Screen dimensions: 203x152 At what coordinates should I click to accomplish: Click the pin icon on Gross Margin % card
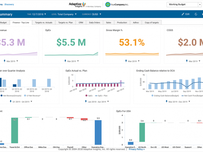click(x=126, y=61)
